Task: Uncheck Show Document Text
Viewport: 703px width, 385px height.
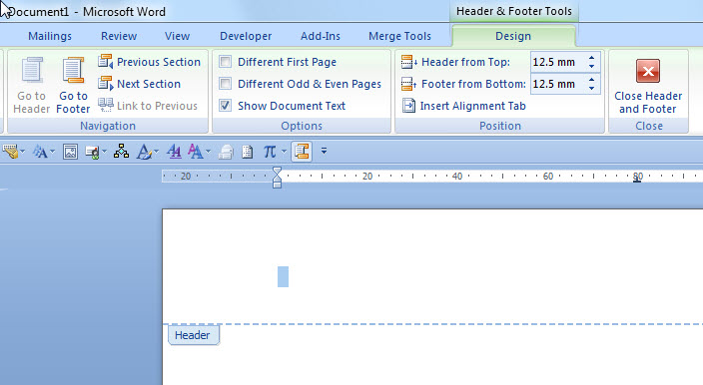Action: point(225,105)
